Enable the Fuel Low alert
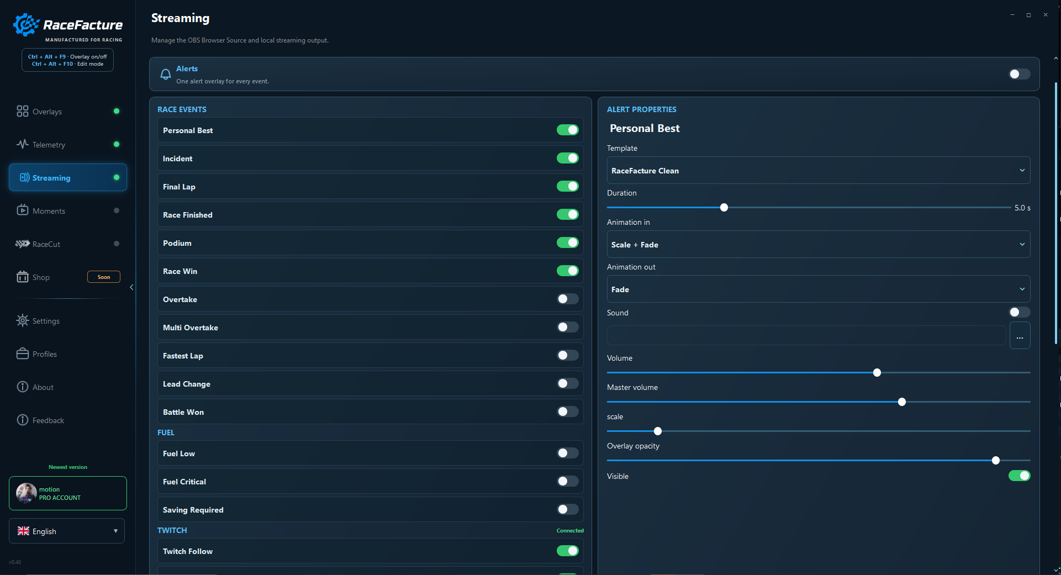The height and width of the screenshot is (575, 1061). (x=567, y=453)
